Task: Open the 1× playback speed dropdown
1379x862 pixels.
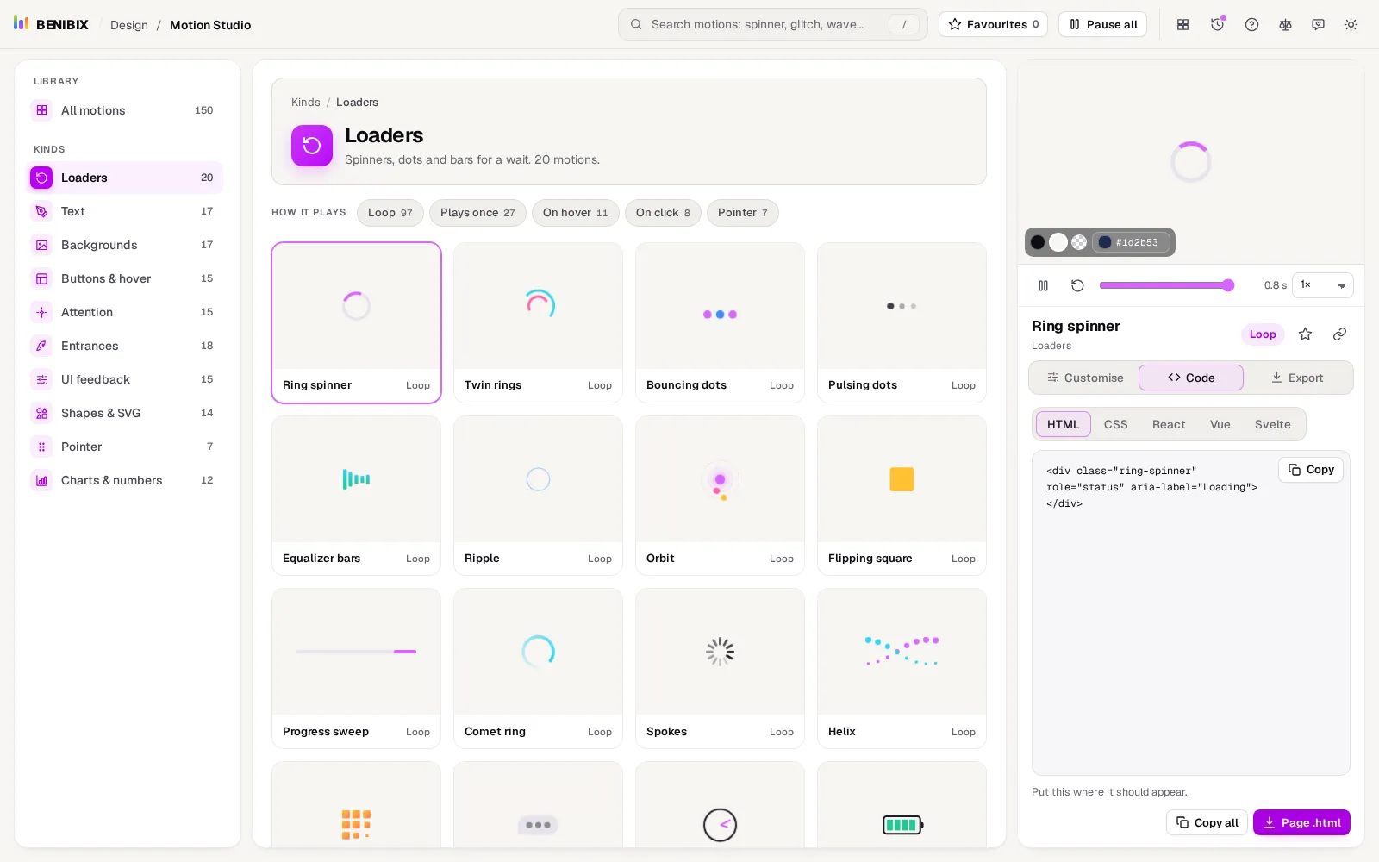Action: coord(1322,285)
